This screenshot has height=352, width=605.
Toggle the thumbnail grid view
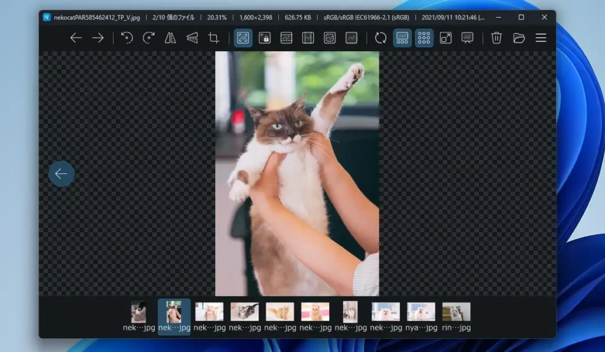(424, 38)
